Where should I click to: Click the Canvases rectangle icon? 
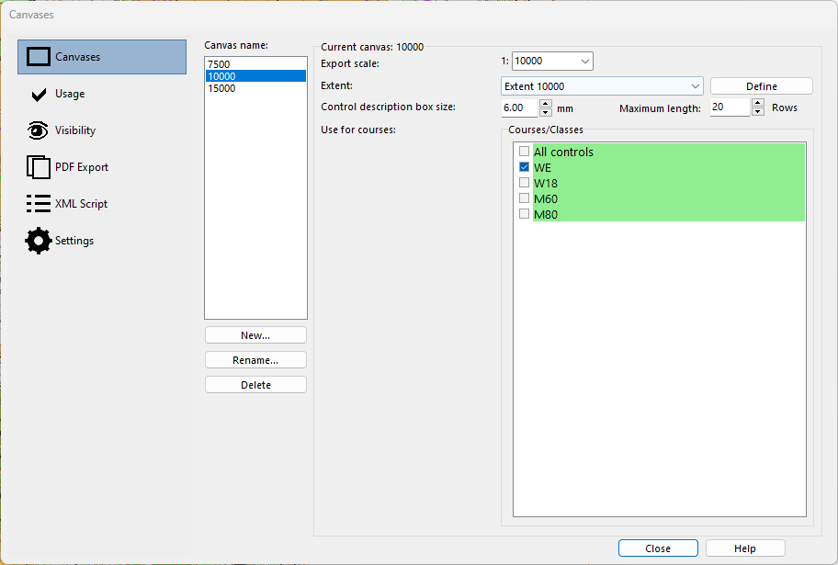click(x=39, y=57)
